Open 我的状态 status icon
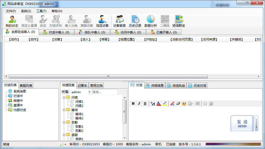 12,21
